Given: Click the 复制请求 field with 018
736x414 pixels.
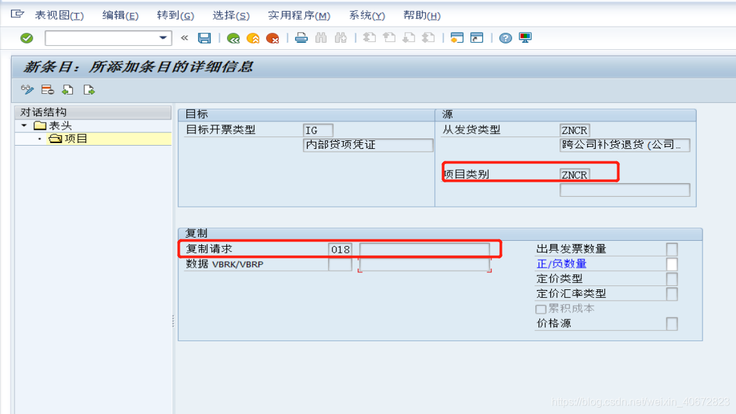Looking at the screenshot, I should tap(340, 249).
